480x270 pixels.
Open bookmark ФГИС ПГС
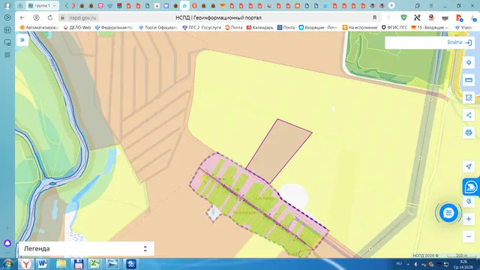394,28
